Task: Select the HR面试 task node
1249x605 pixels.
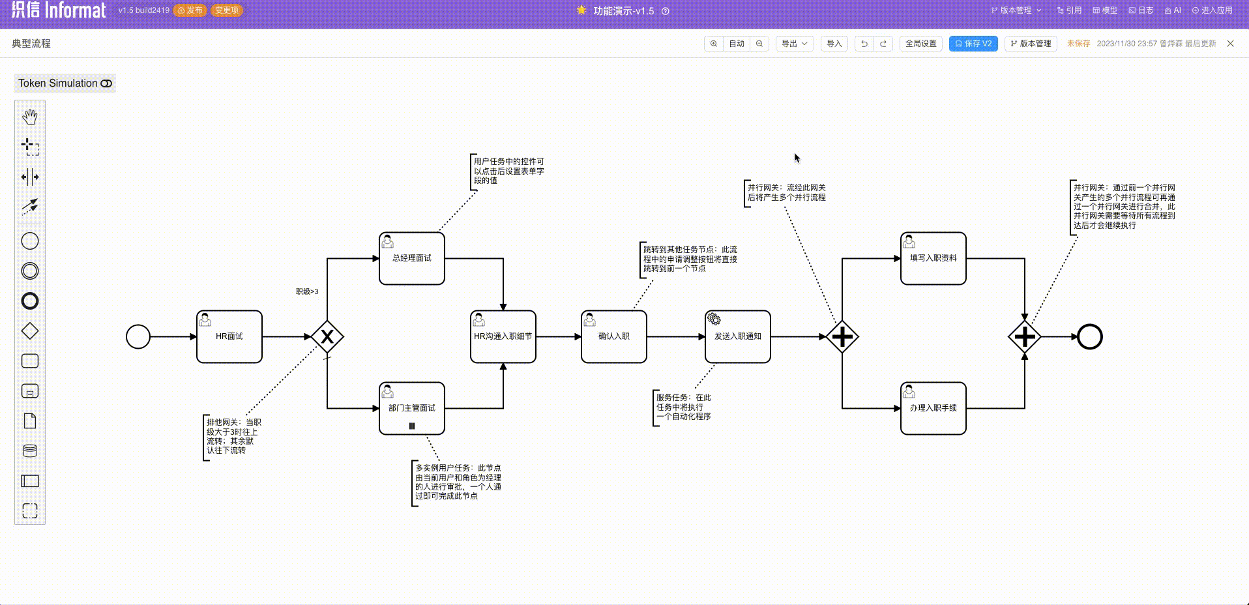Action: 229,336
